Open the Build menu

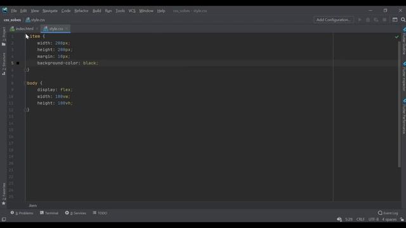[x=97, y=11]
